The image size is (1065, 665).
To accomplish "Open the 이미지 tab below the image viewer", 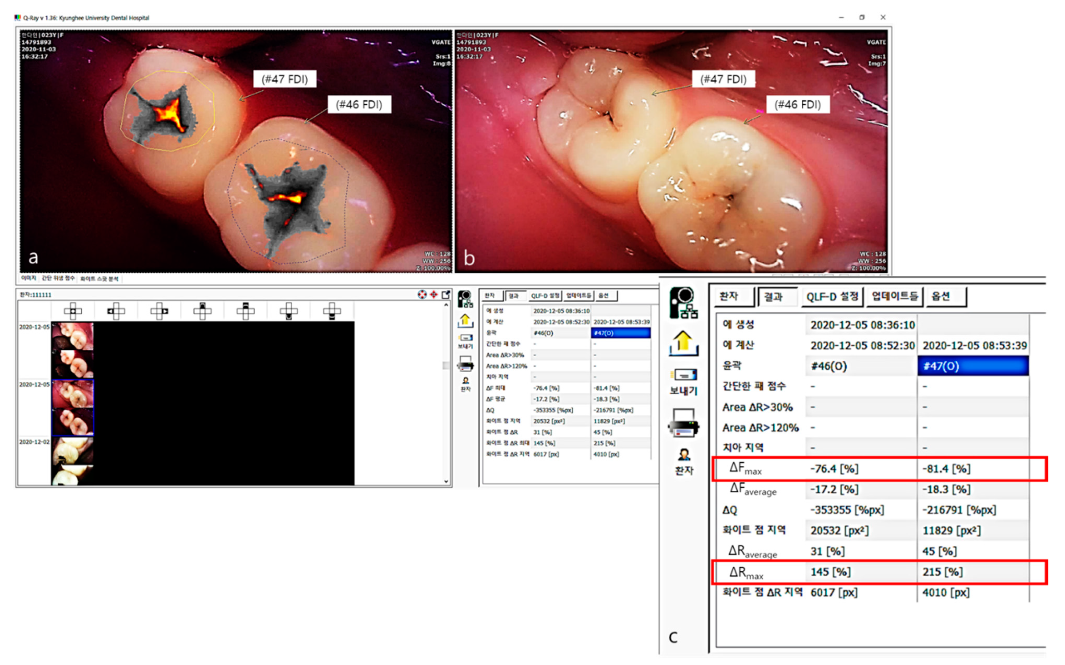I will [29, 278].
